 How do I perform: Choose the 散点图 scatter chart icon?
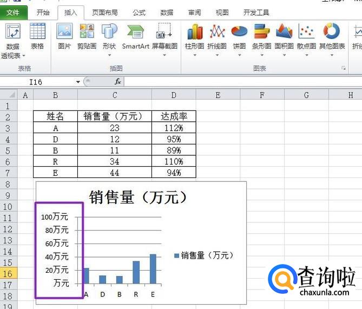pos(306,31)
